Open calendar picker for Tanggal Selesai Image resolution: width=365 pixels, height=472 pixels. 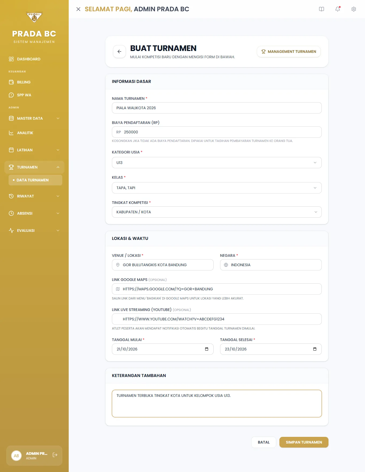[315, 349]
